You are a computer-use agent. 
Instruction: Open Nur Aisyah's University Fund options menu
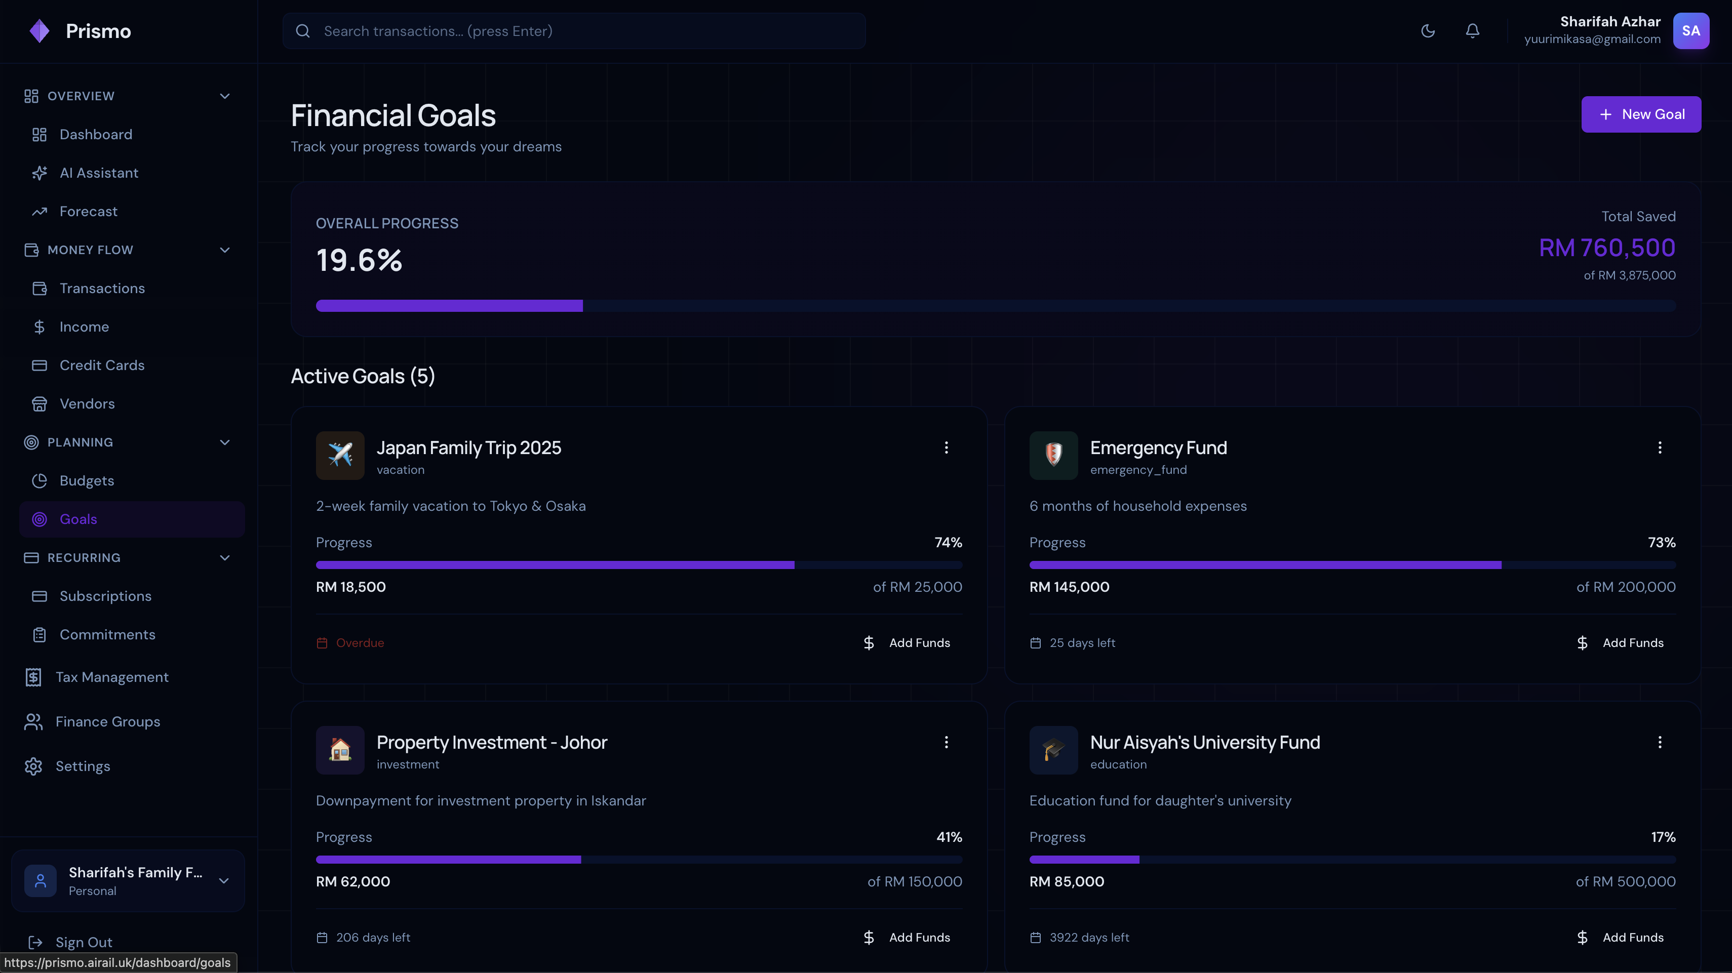coord(1660,743)
